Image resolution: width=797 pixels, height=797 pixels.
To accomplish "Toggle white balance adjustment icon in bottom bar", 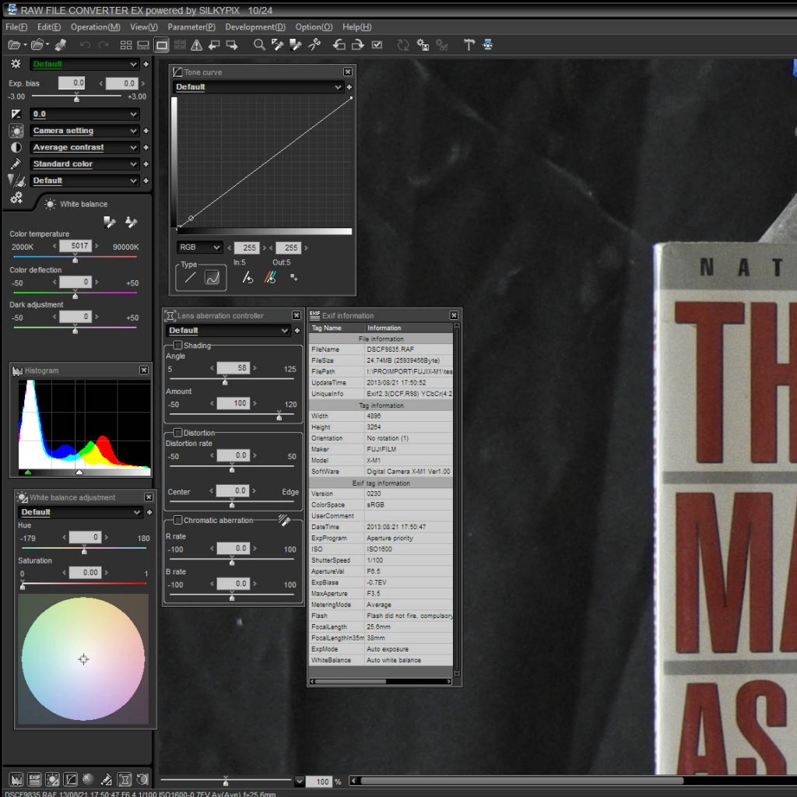I will point(52,778).
